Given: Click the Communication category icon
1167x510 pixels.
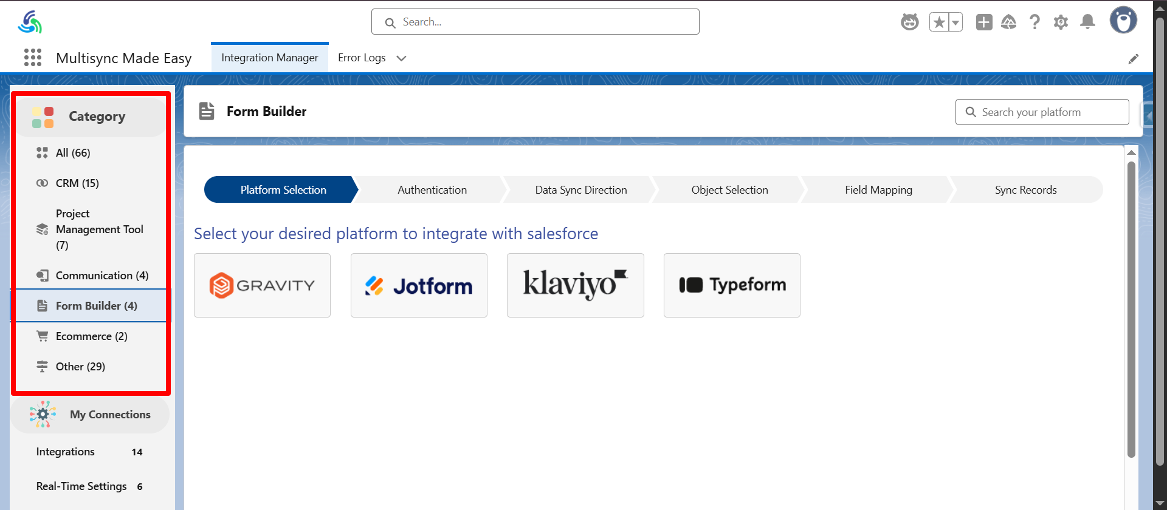Looking at the screenshot, I should coord(42,276).
